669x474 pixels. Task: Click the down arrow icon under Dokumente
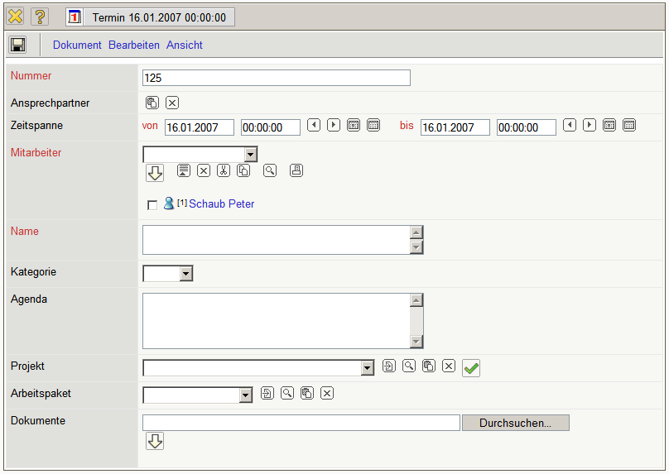click(x=155, y=441)
